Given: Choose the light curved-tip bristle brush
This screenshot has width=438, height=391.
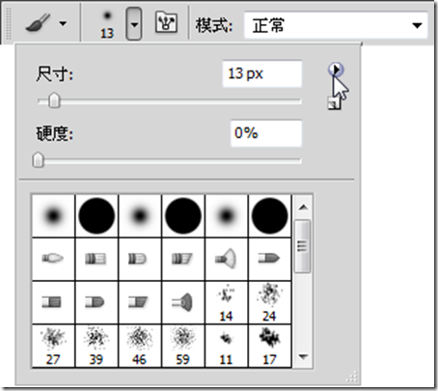Looking at the screenshot, I should pos(140,259).
